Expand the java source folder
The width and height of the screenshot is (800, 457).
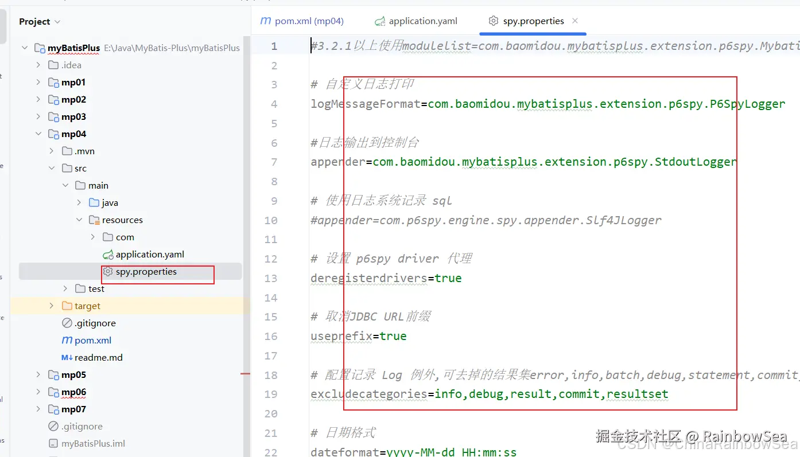pos(79,202)
